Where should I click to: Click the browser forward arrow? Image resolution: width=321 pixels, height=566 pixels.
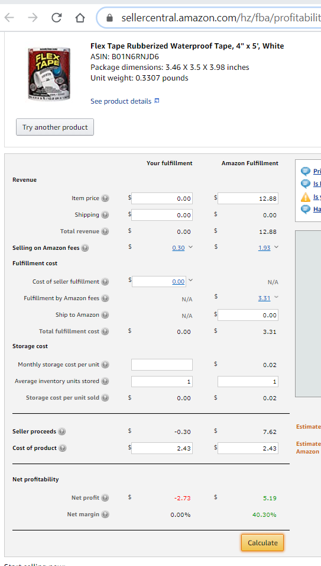33,17
